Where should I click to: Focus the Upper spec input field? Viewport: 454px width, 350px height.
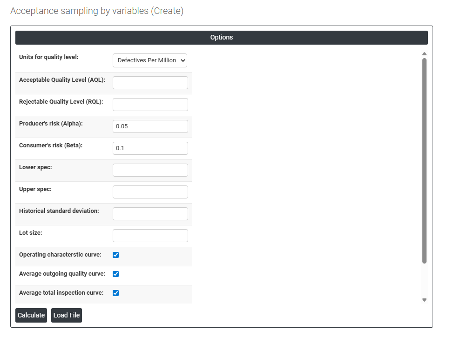150,192
